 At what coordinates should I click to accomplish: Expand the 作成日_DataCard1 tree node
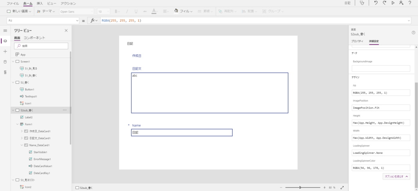pos(22,131)
